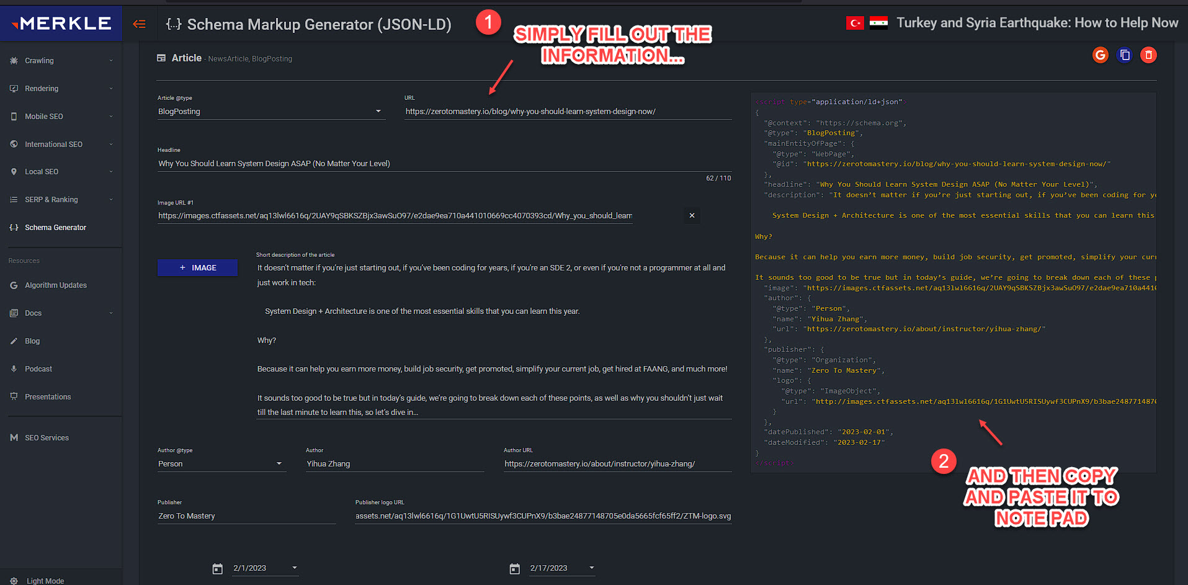This screenshot has width=1188, height=585.
Task: Open the 2/17/2023 date dropdown arrow
Action: pyautogui.click(x=592, y=568)
